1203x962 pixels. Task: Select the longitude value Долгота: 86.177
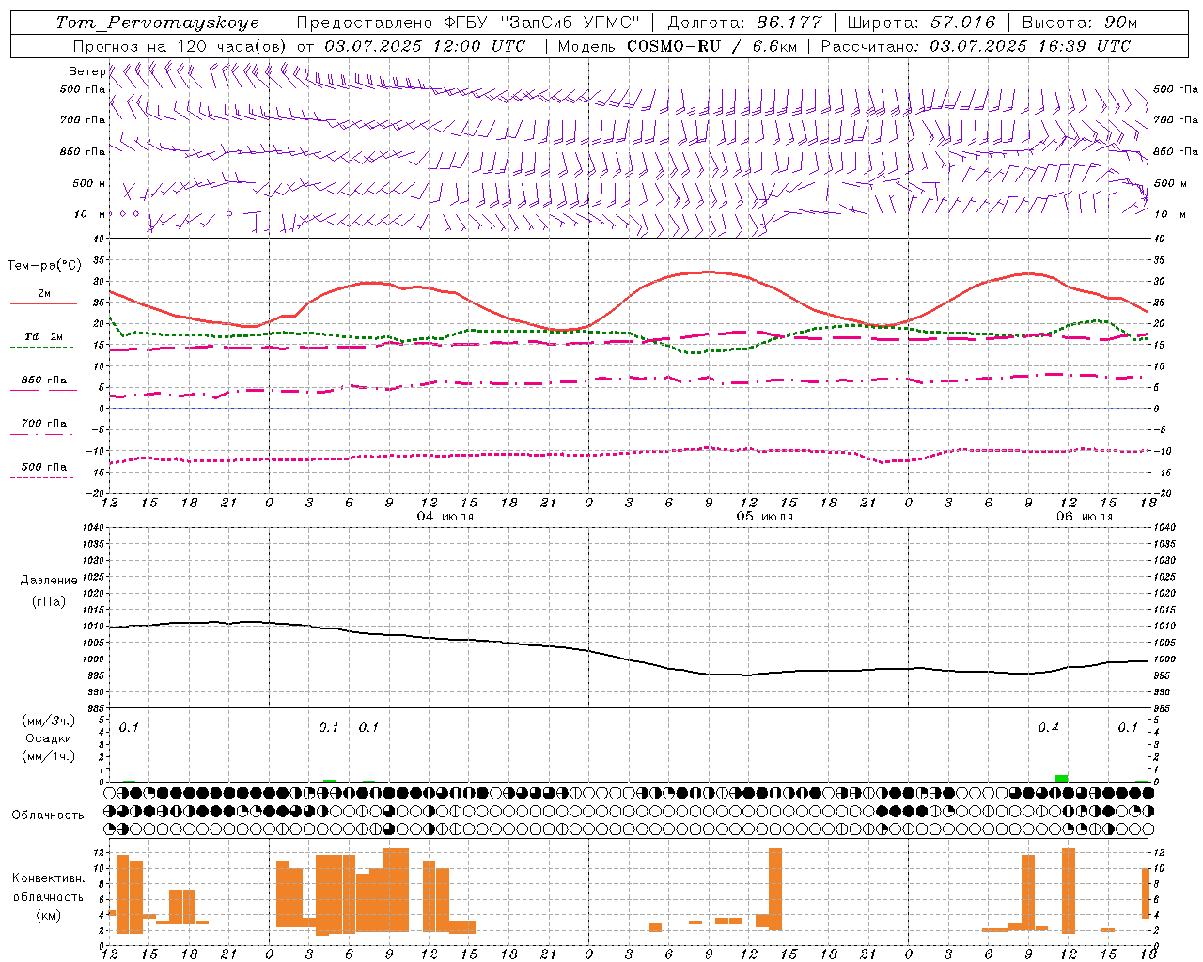coord(744,23)
